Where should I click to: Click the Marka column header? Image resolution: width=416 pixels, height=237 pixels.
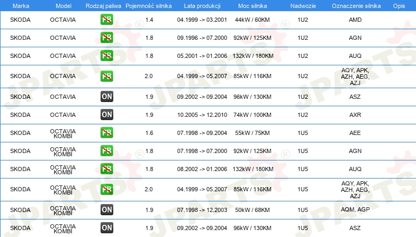[21, 6]
